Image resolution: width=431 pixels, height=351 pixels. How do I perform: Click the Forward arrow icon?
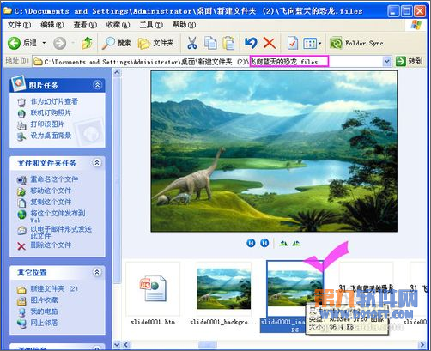click(x=59, y=43)
